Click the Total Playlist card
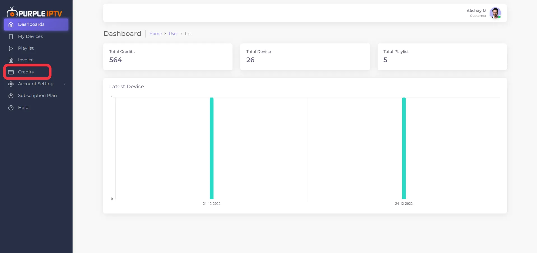Viewport: 537px width, 253px height. pos(442,57)
